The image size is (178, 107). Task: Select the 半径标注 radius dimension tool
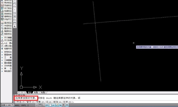click(6, 26)
